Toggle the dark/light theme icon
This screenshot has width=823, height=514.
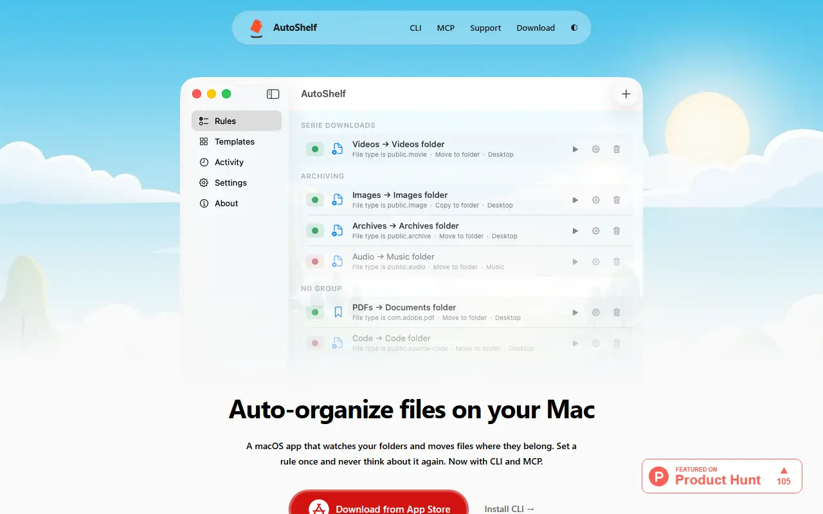pos(574,28)
